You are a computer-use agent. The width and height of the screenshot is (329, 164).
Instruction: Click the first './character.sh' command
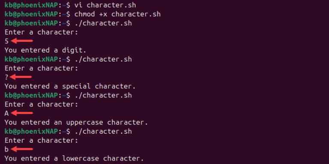point(103,23)
